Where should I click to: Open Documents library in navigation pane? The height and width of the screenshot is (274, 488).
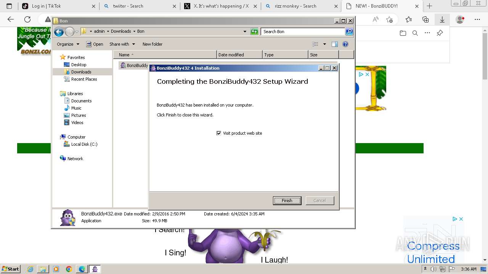(x=81, y=101)
